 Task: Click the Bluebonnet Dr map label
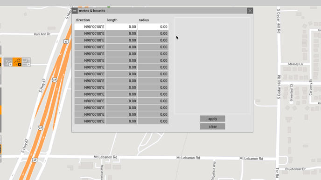click(295, 169)
